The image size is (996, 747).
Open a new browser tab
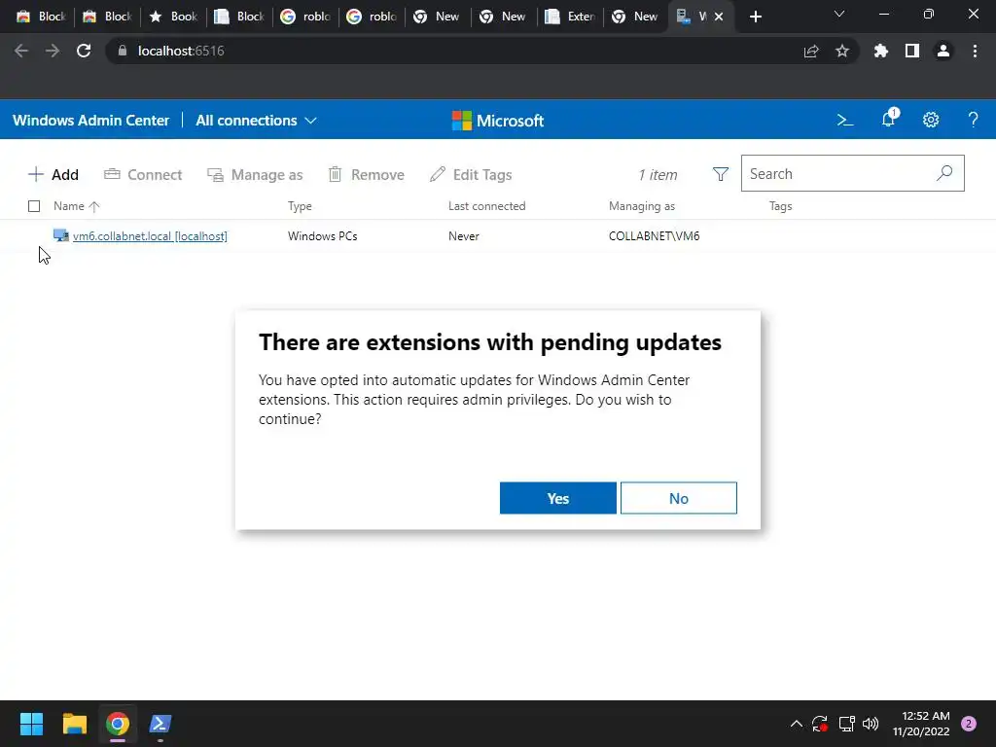point(755,17)
